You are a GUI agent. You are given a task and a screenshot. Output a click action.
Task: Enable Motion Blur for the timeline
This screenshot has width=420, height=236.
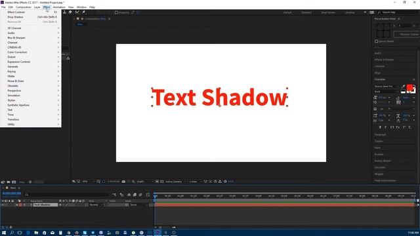[140, 195]
